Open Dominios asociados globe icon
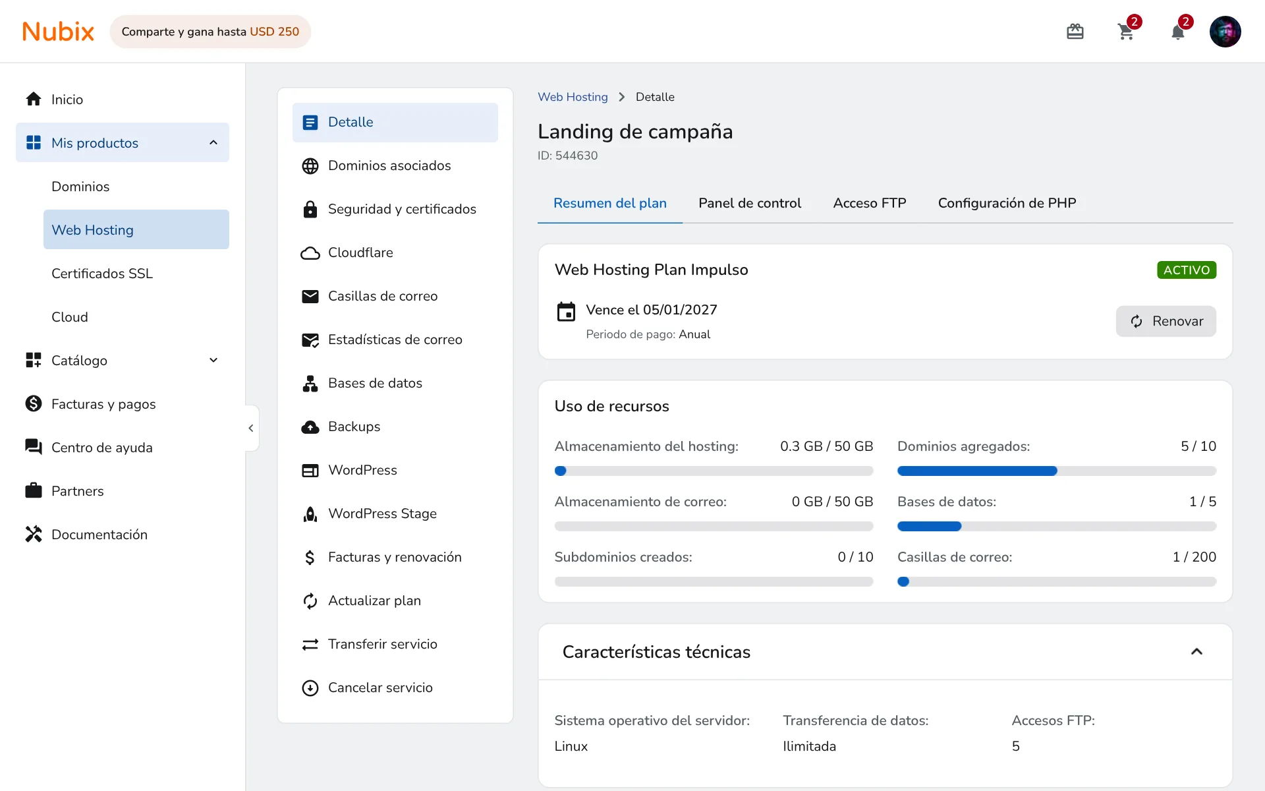The width and height of the screenshot is (1265, 791). 310,166
